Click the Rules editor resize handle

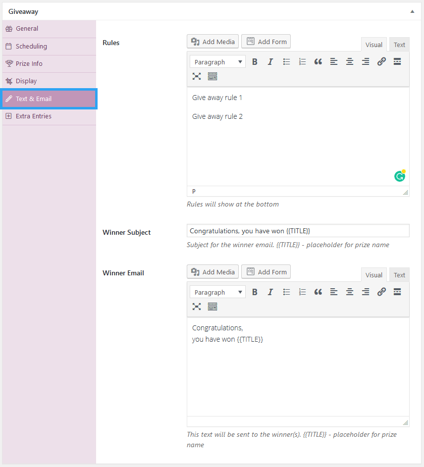406,193
